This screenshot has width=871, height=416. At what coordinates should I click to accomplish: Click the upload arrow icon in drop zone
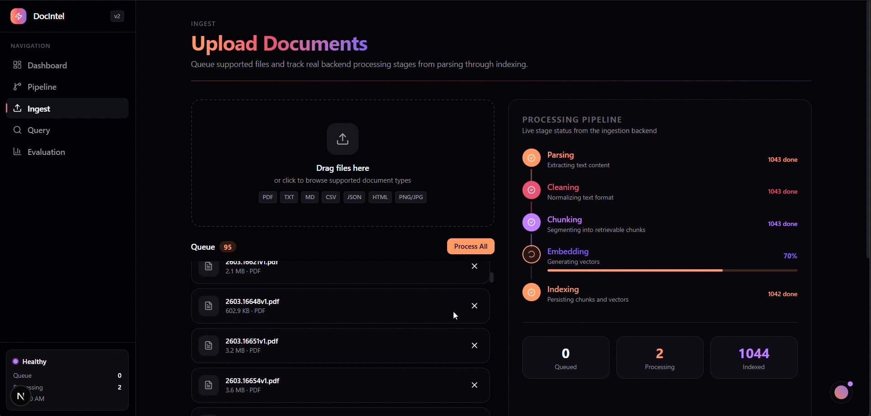click(x=343, y=139)
